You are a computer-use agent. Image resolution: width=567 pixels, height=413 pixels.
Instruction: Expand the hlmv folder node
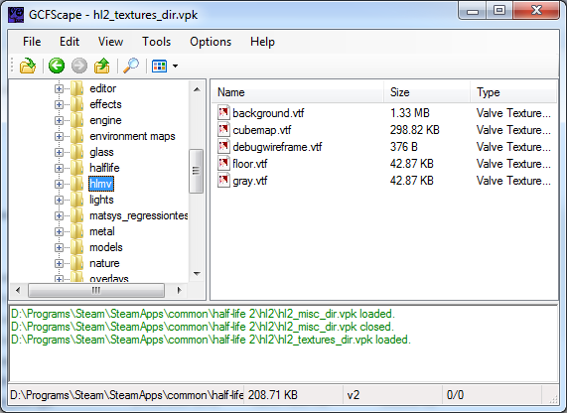click(59, 184)
